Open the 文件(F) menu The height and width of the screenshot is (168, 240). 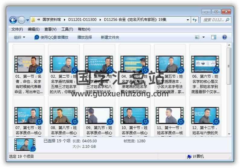click(17, 29)
